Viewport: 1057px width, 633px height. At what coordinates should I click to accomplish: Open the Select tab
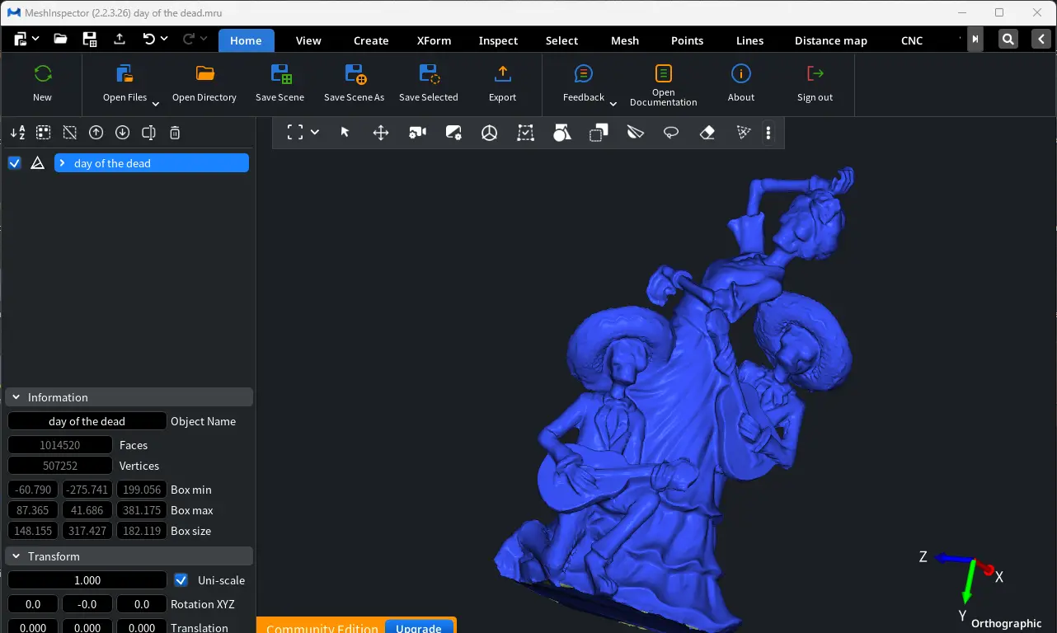click(561, 40)
